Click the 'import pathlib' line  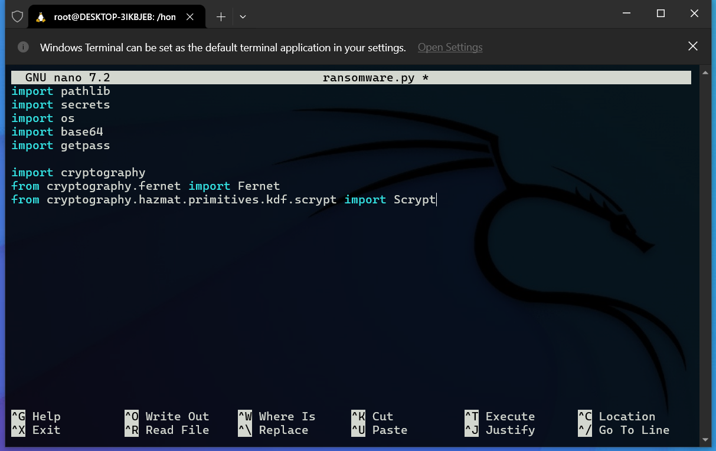(x=61, y=91)
